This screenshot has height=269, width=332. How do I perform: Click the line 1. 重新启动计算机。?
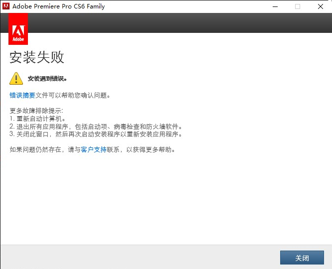[37, 119]
